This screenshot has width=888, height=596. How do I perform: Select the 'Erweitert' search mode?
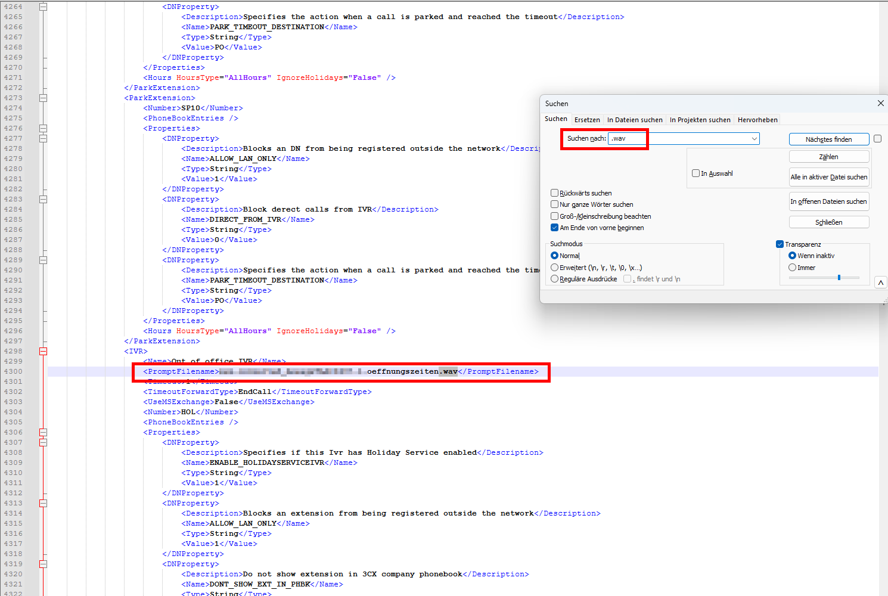[554, 268]
